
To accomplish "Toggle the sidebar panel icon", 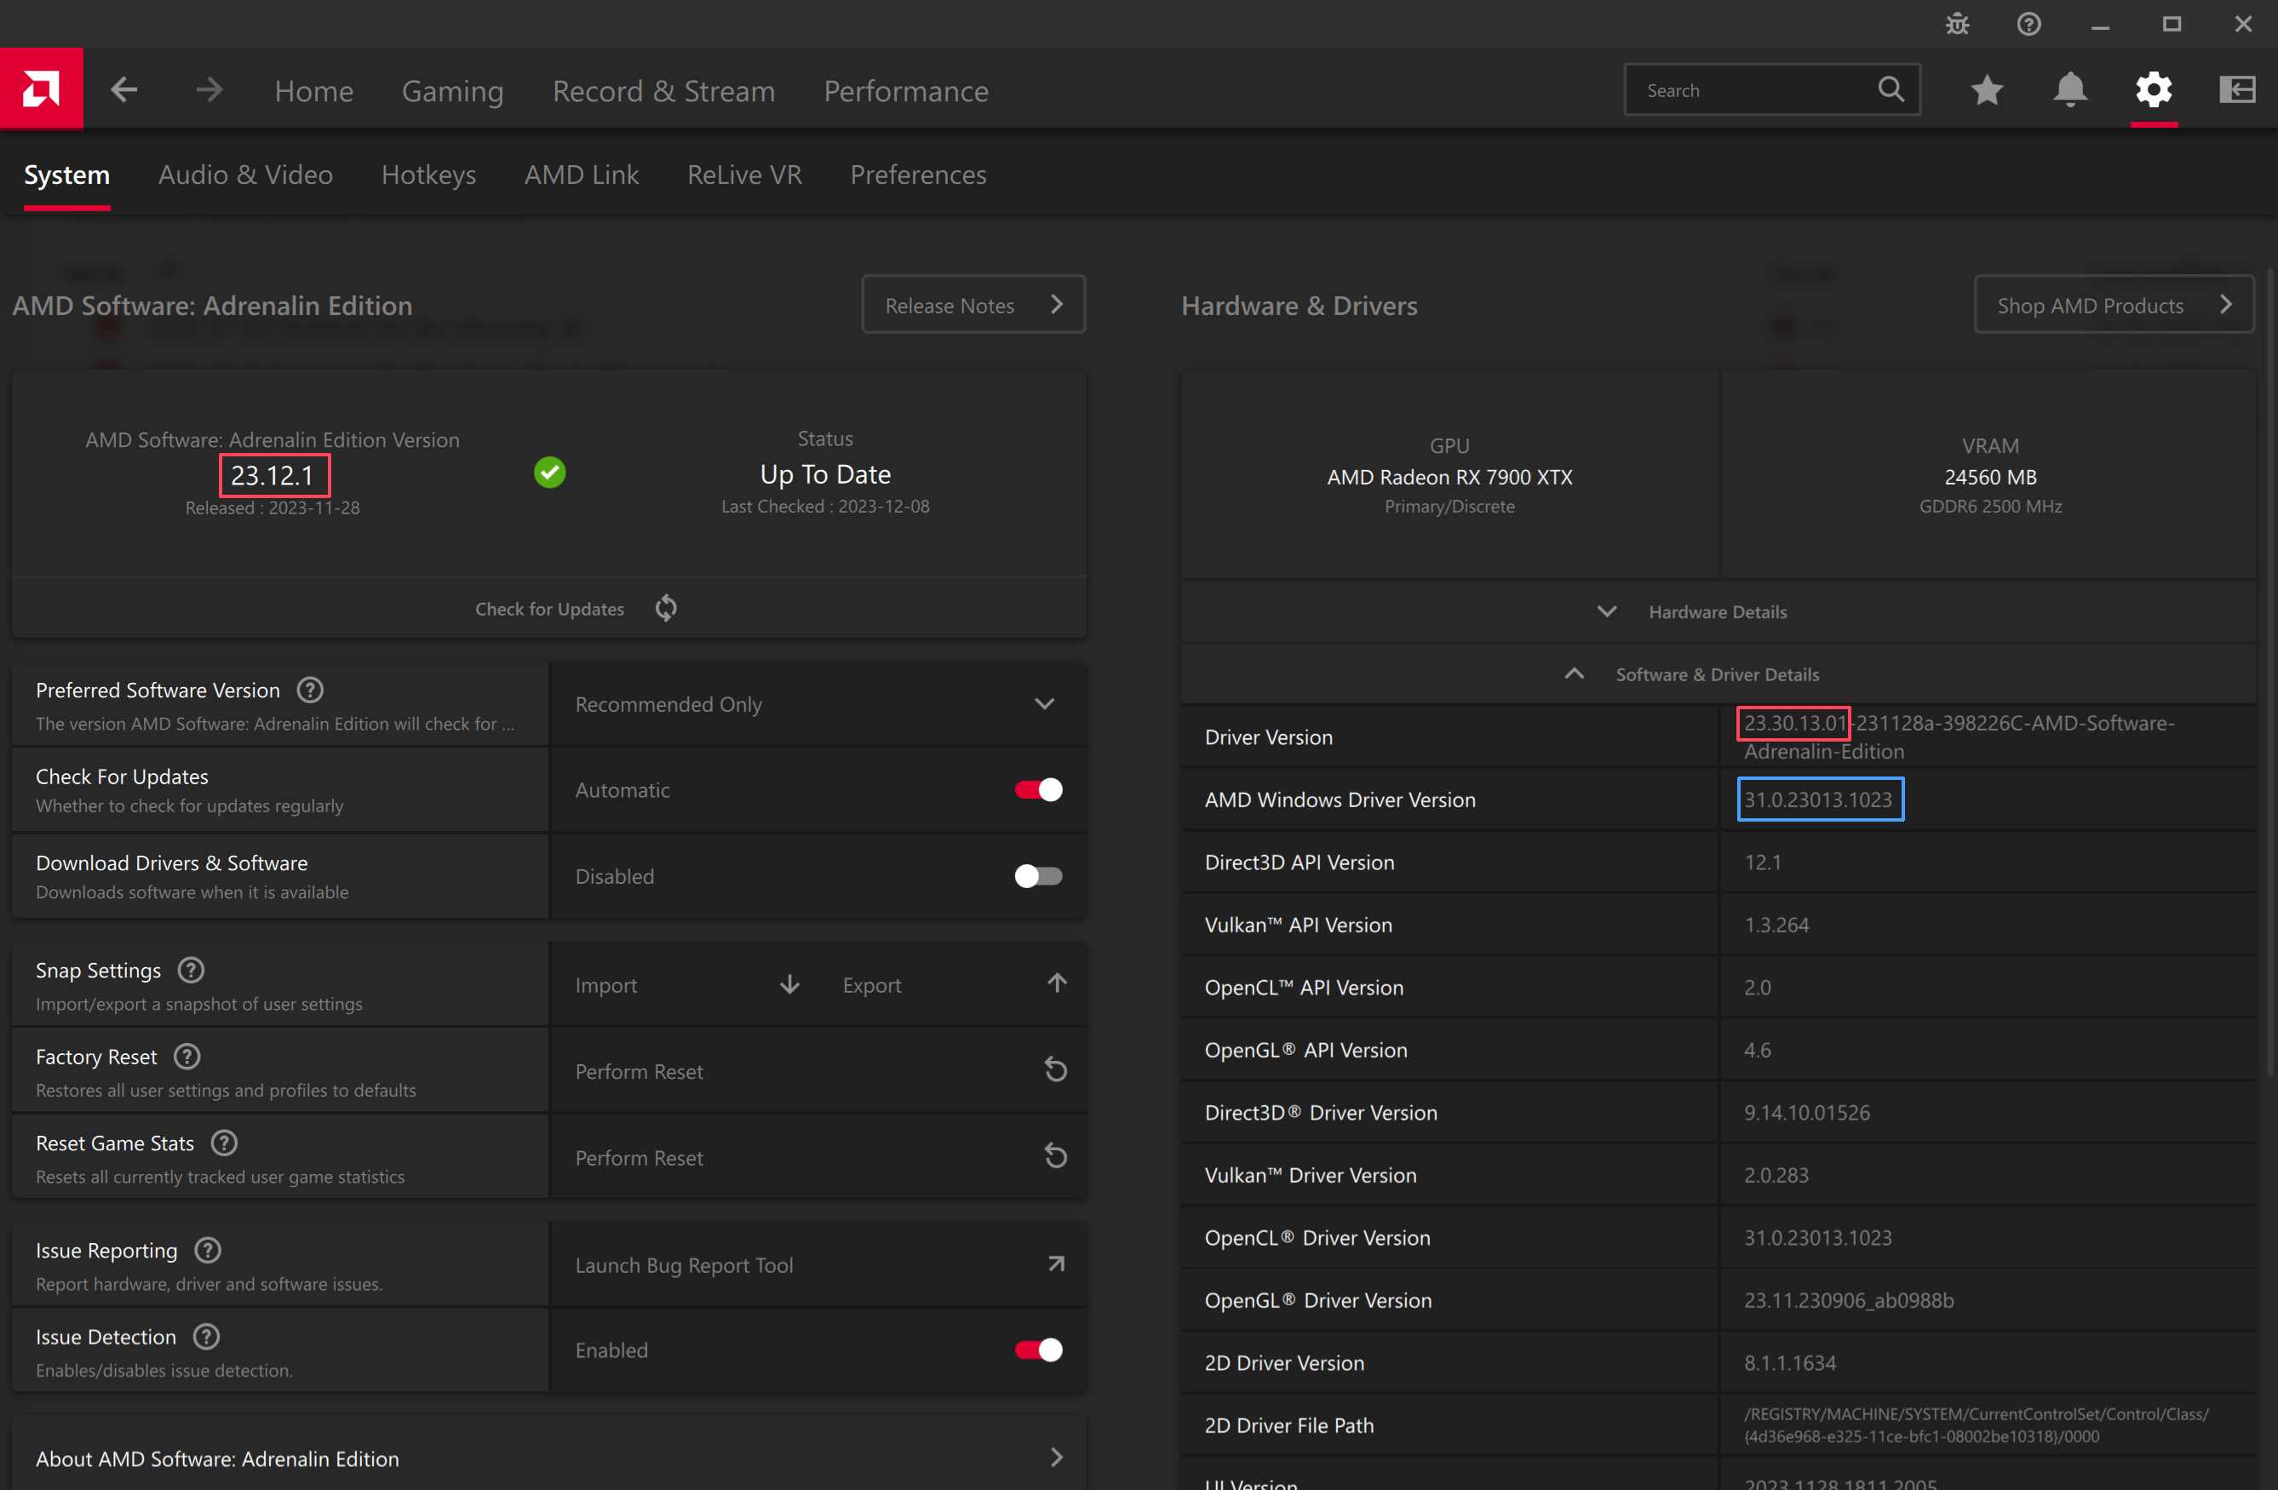I will [x=2237, y=90].
